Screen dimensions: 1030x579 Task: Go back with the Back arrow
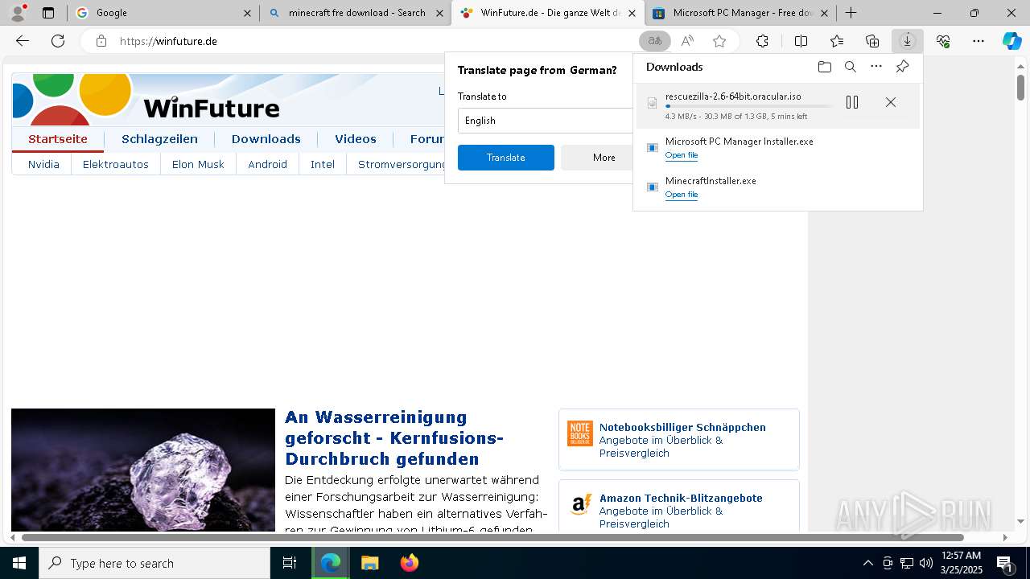[x=23, y=41]
